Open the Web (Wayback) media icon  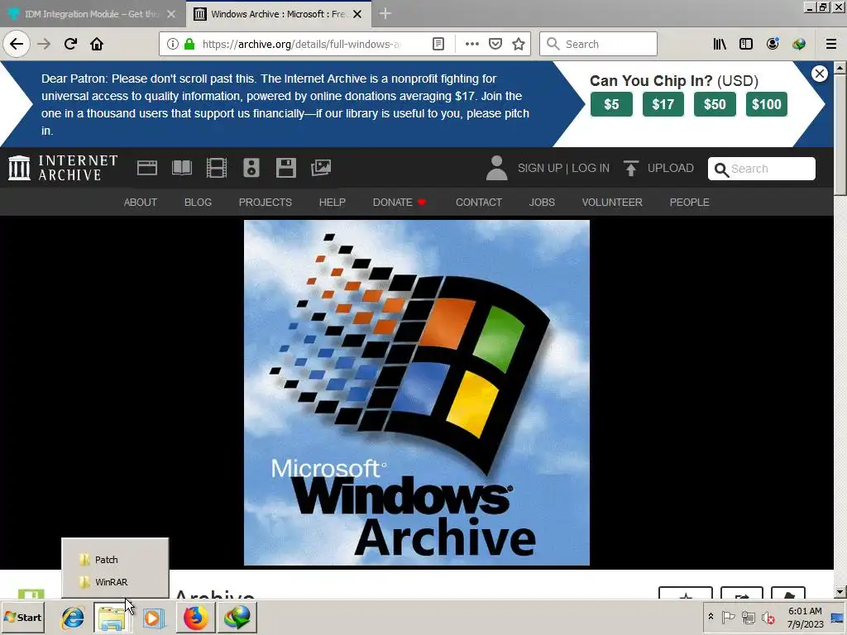(x=147, y=168)
